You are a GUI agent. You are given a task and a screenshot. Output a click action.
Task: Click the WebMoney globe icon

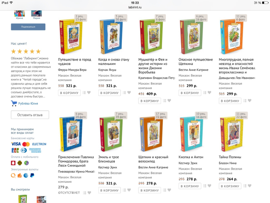pyautogui.click(x=26, y=175)
